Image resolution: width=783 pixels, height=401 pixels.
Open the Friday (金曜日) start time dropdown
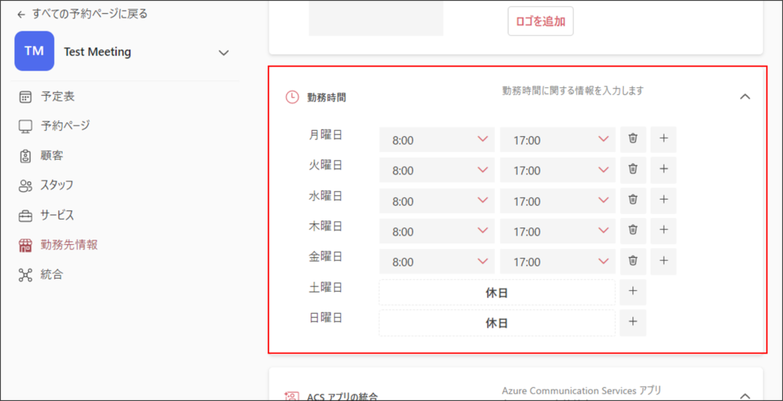437,262
